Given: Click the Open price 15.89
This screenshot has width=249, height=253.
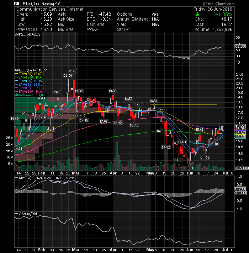Looking at the screenshot, I should (x=46, y=14).
